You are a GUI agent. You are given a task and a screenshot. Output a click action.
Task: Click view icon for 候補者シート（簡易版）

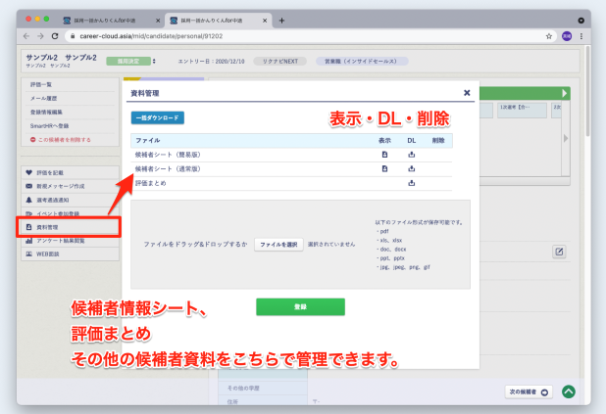point(384,155)
